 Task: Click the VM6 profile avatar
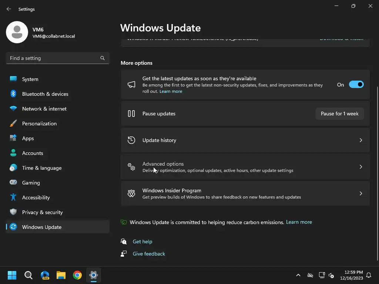(17, 32)
